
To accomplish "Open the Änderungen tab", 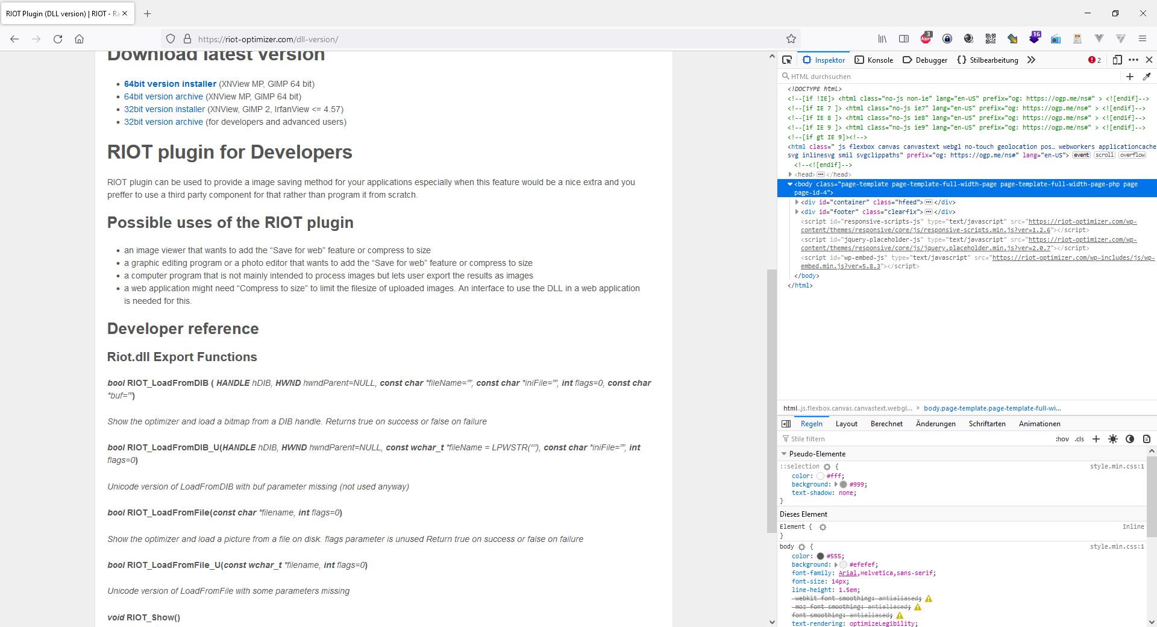I will pos(935,424).
